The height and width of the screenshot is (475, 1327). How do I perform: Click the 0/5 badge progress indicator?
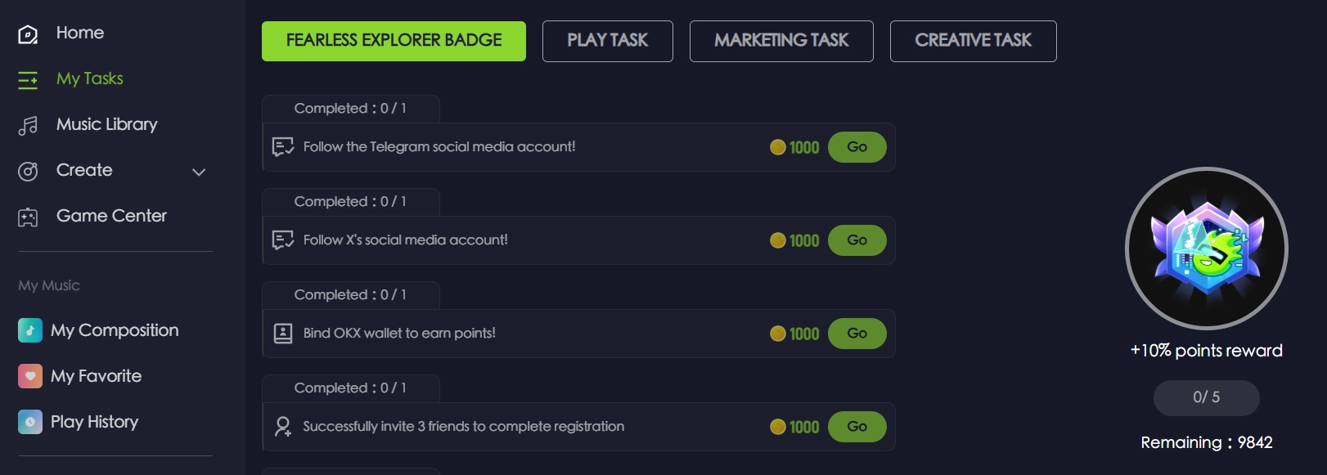click(x=1206, y=397)
